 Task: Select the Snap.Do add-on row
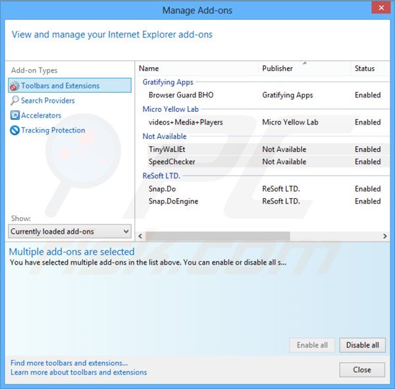click(x=268, y=189)
